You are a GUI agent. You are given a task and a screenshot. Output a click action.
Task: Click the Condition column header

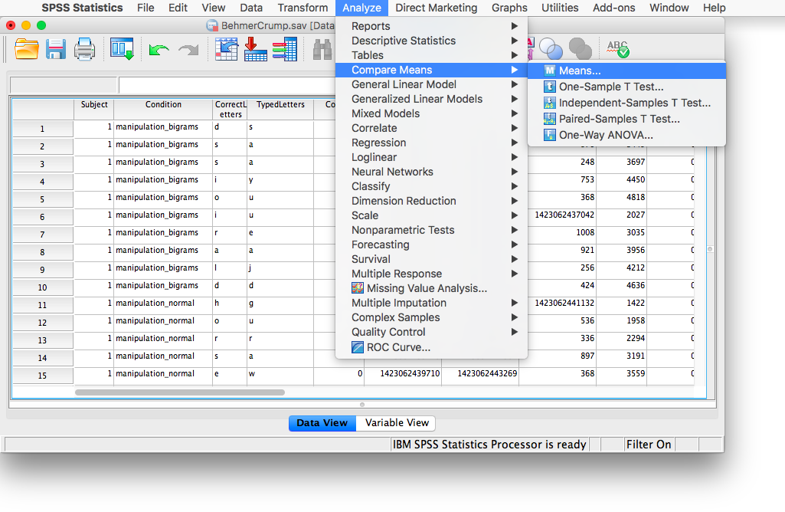[163, 109]
